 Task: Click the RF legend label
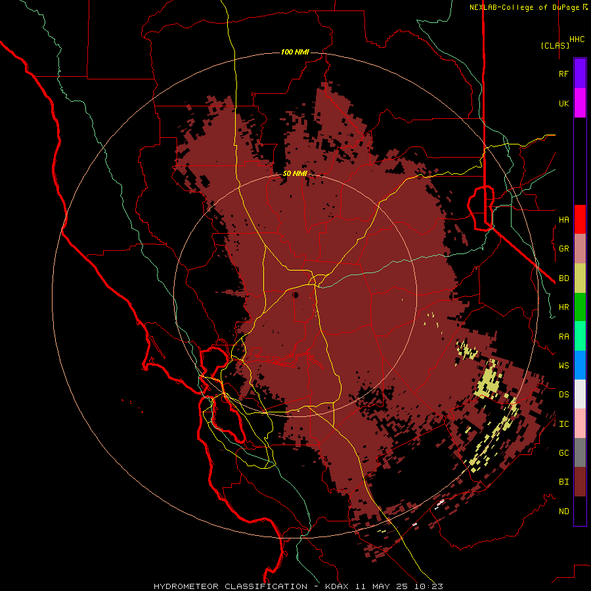coord(564,74)
